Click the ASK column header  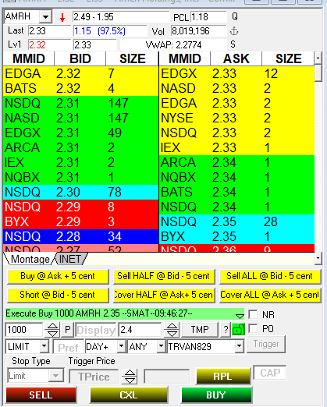[236, 58]
